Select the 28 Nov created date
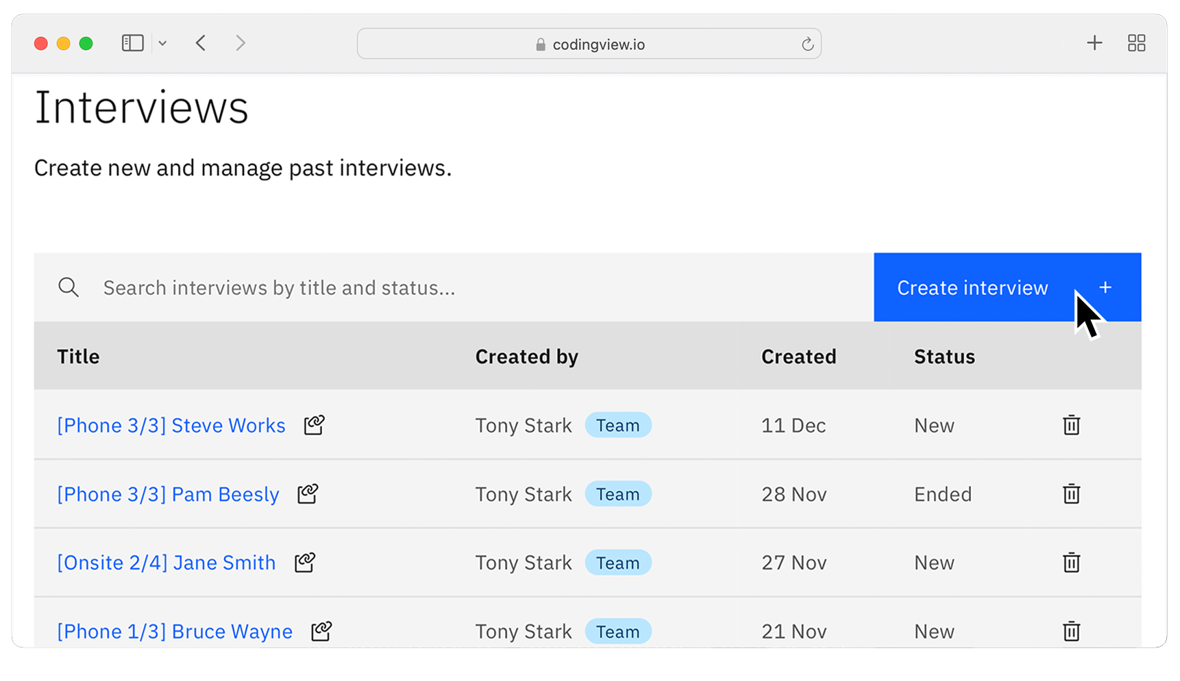Viewport: 1180px width, 681px height. (794, 494)
